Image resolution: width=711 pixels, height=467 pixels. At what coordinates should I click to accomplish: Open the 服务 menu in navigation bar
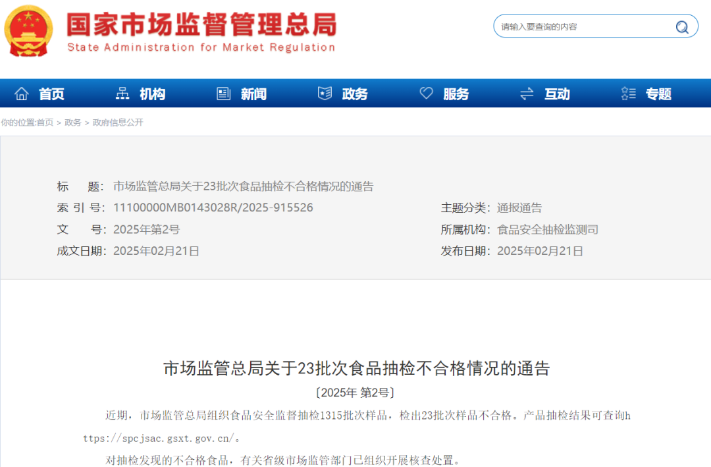pyautogui.click(x=456, y=93)
